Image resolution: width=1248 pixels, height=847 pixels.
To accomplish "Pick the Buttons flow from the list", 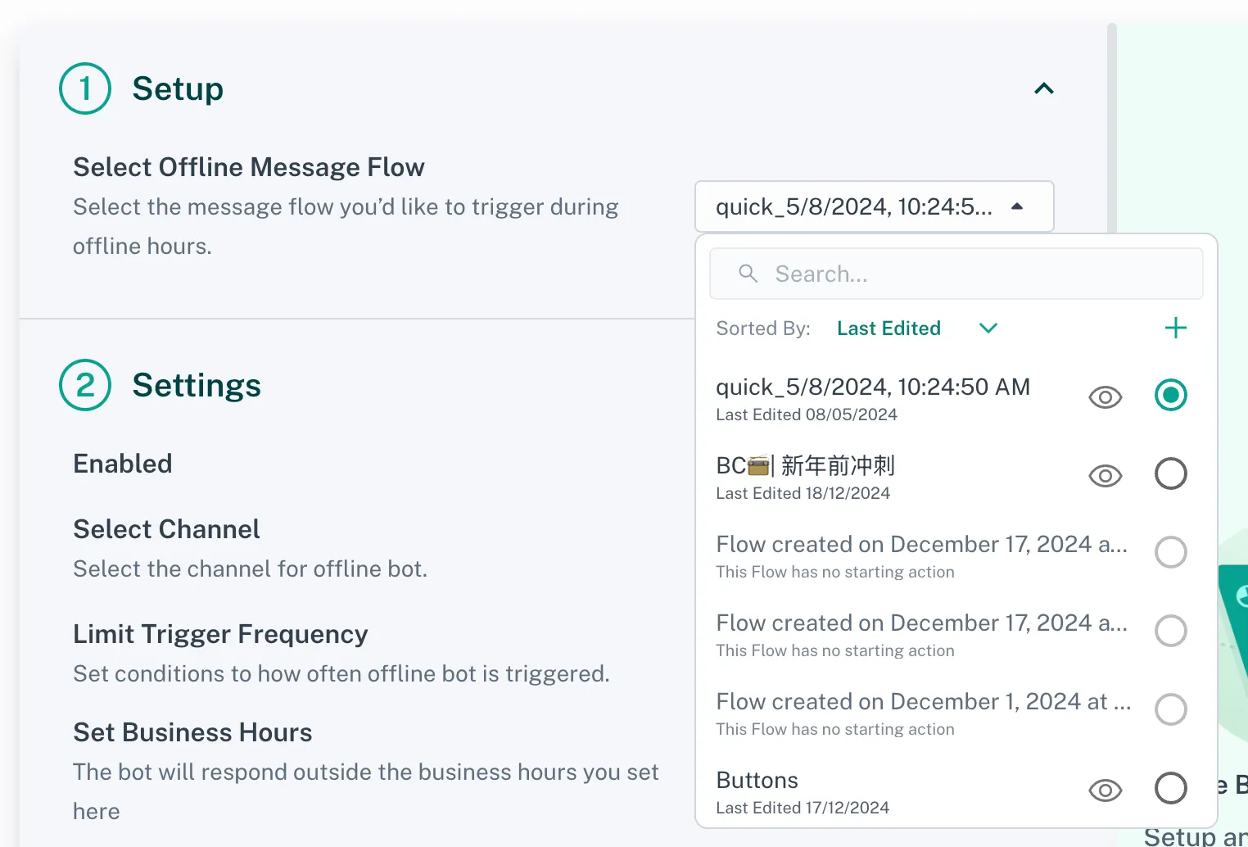I will 757,781.
